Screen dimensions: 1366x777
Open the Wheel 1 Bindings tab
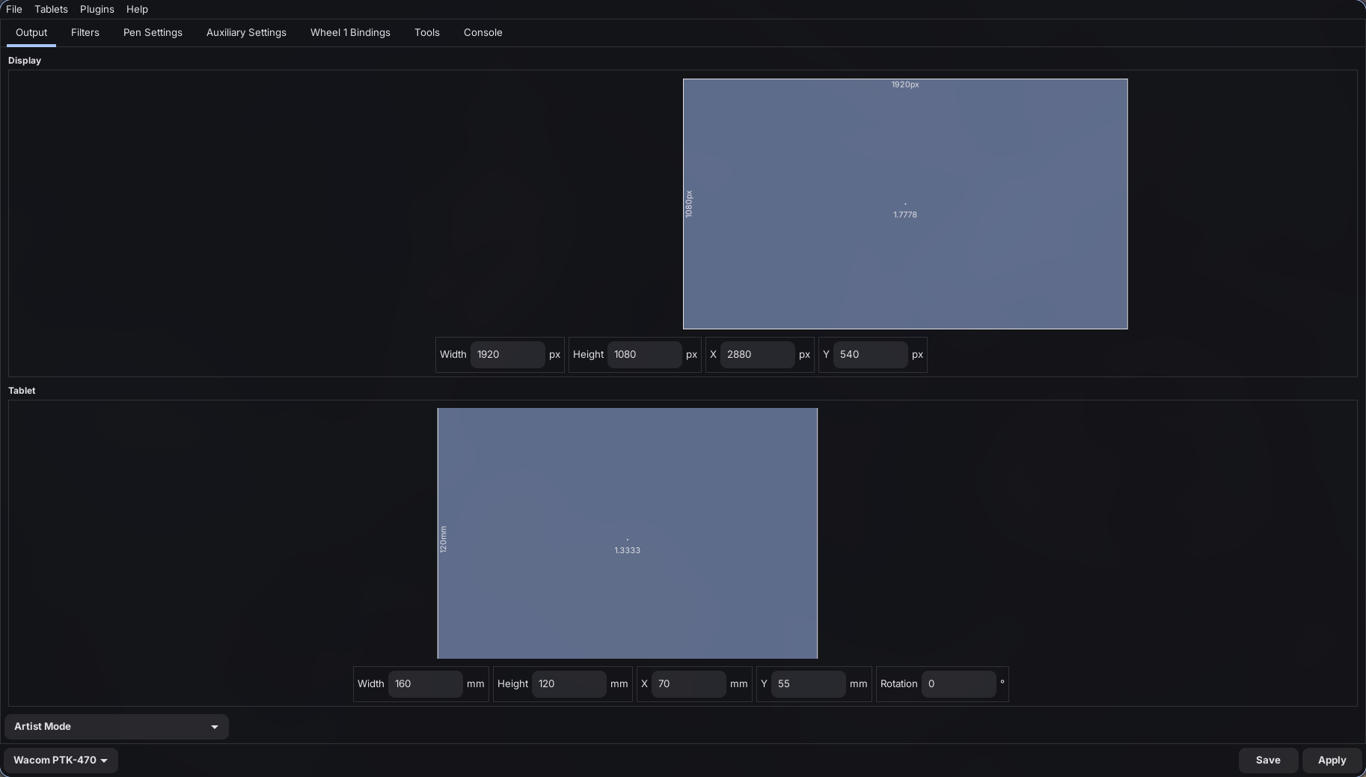[350, 33]
